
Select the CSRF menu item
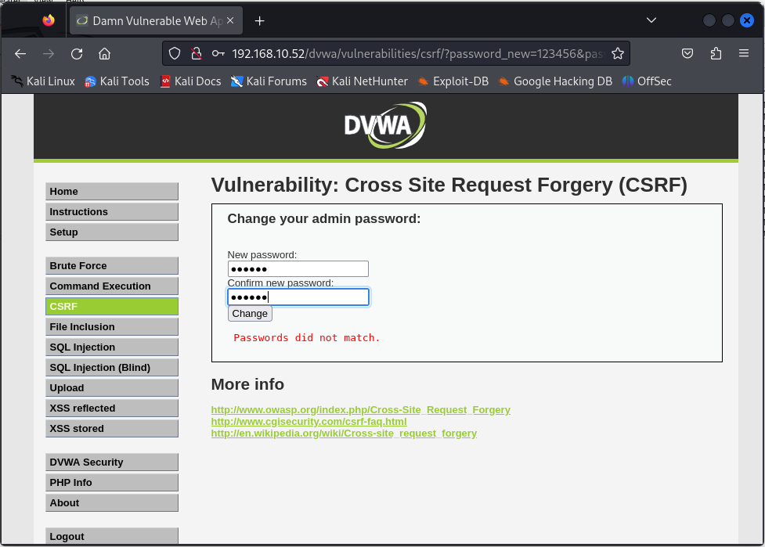click(112, 307)
